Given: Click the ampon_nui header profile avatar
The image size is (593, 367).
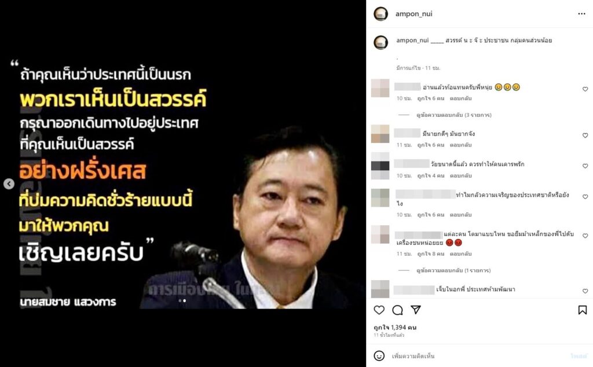Looking at the screenshot, I should point(381,14).
